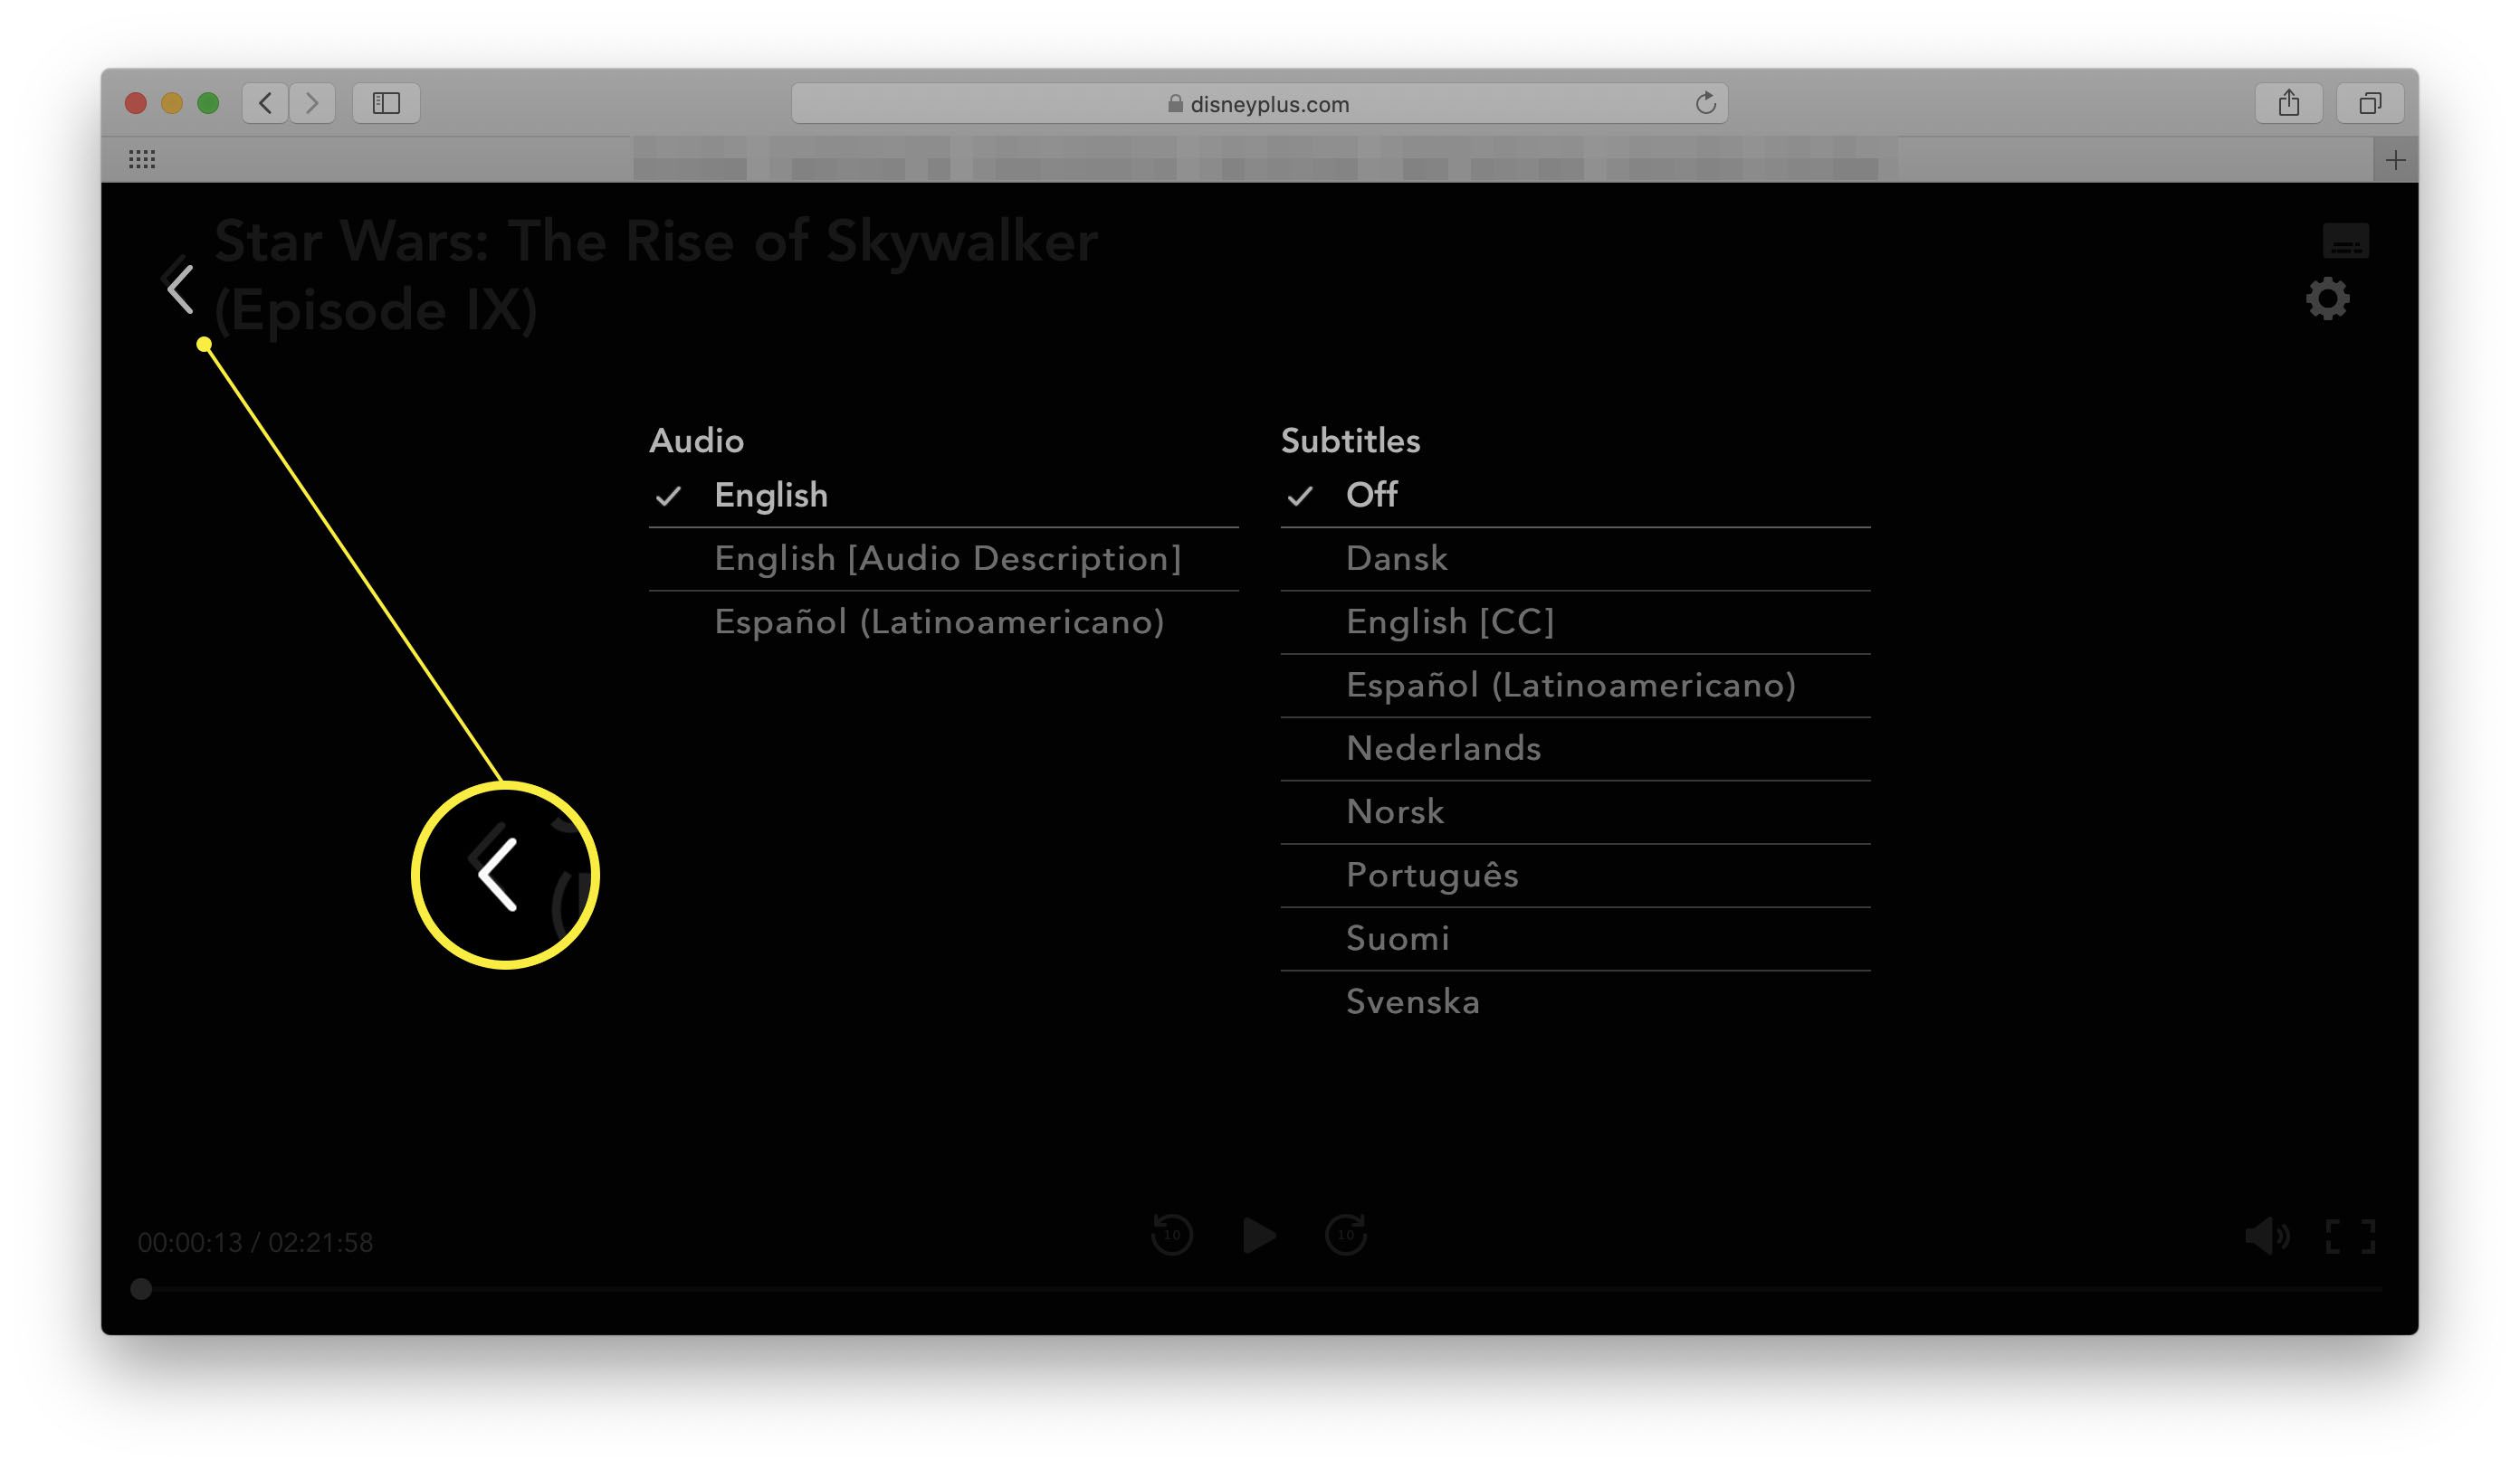
Task: Select English [Audio Description] audio track
Action: [945, 556]
